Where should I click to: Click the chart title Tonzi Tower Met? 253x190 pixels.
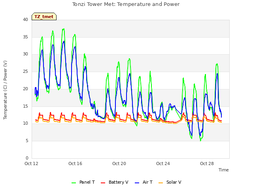[x=126, y=4]
